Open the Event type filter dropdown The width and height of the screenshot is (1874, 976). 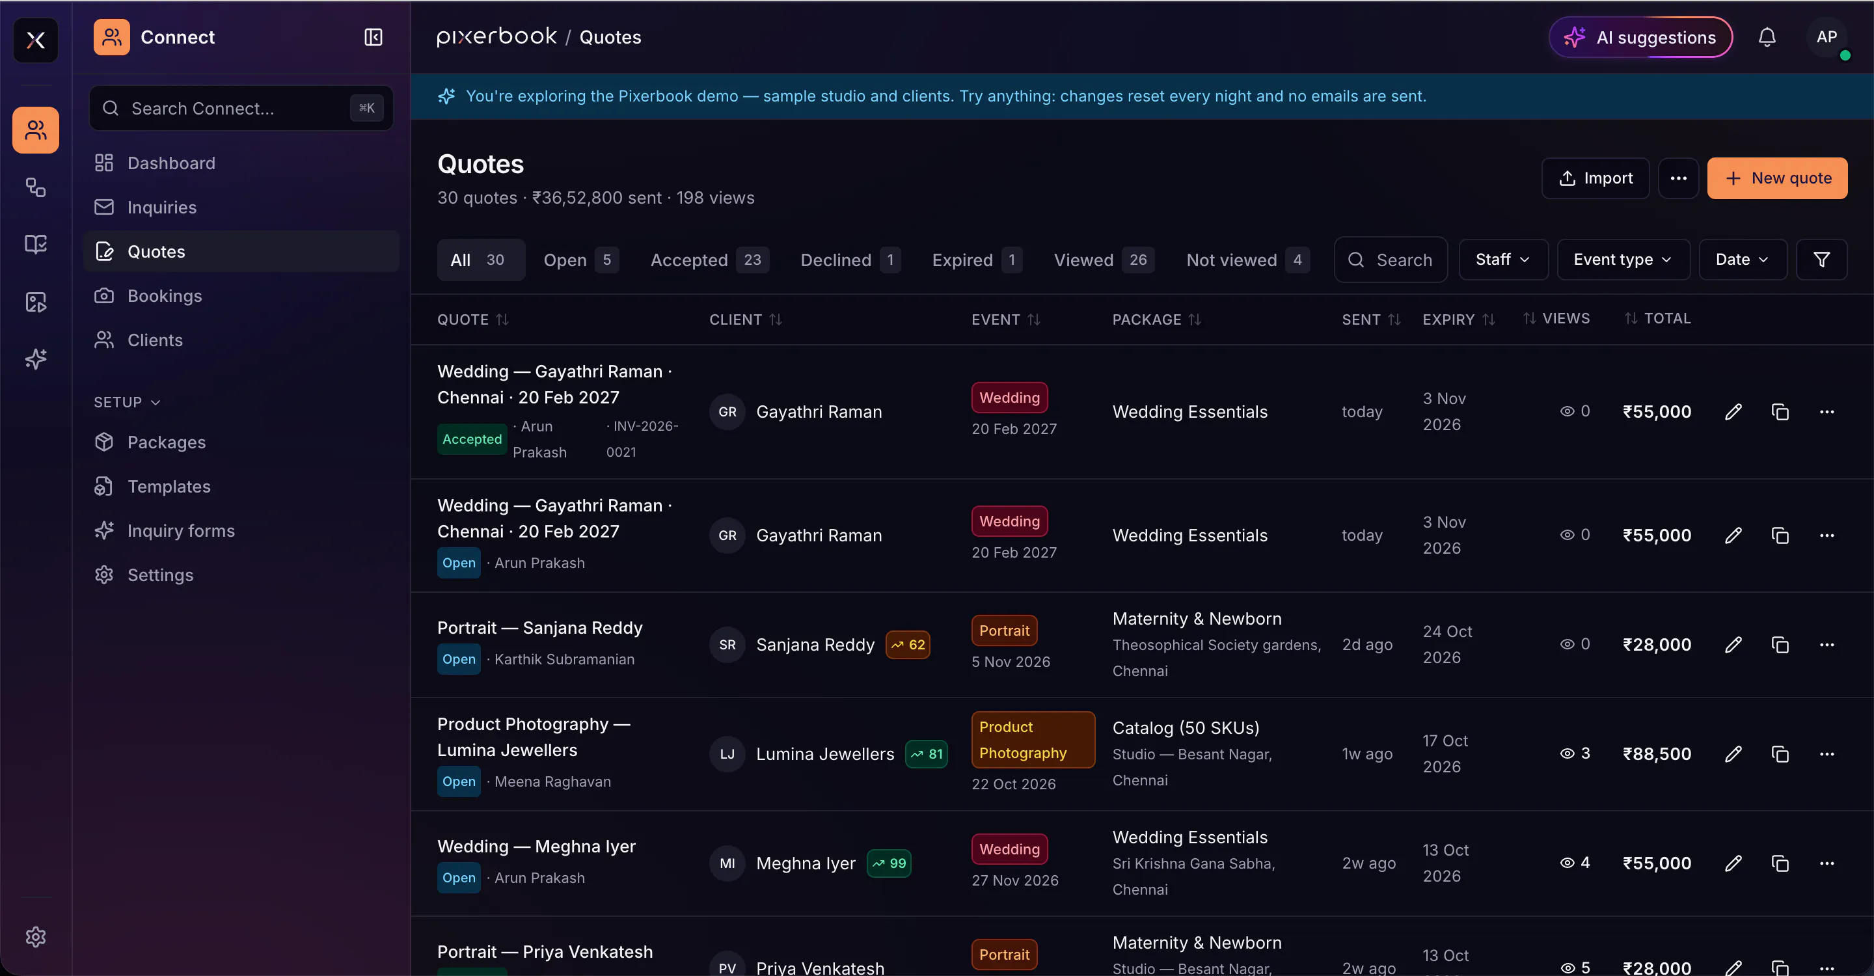pyautogui.click(x=1623, y=260)
